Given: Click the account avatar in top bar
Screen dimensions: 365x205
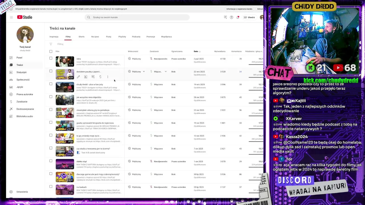Looking at the screenshot, I should pyautogui.click(x=261, y=17).
